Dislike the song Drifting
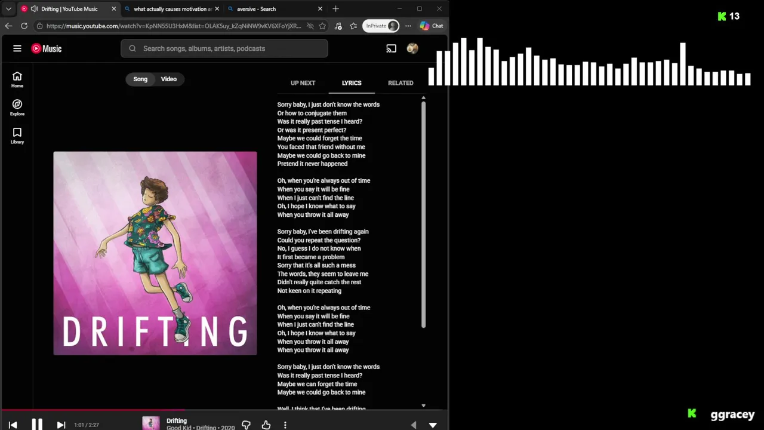 click(246, 425)
